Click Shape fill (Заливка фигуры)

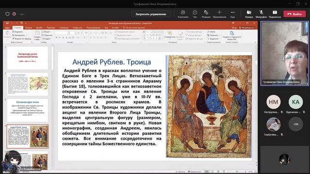click(x=194, y=32)
